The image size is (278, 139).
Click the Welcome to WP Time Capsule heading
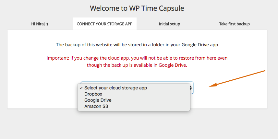(137, 8)
